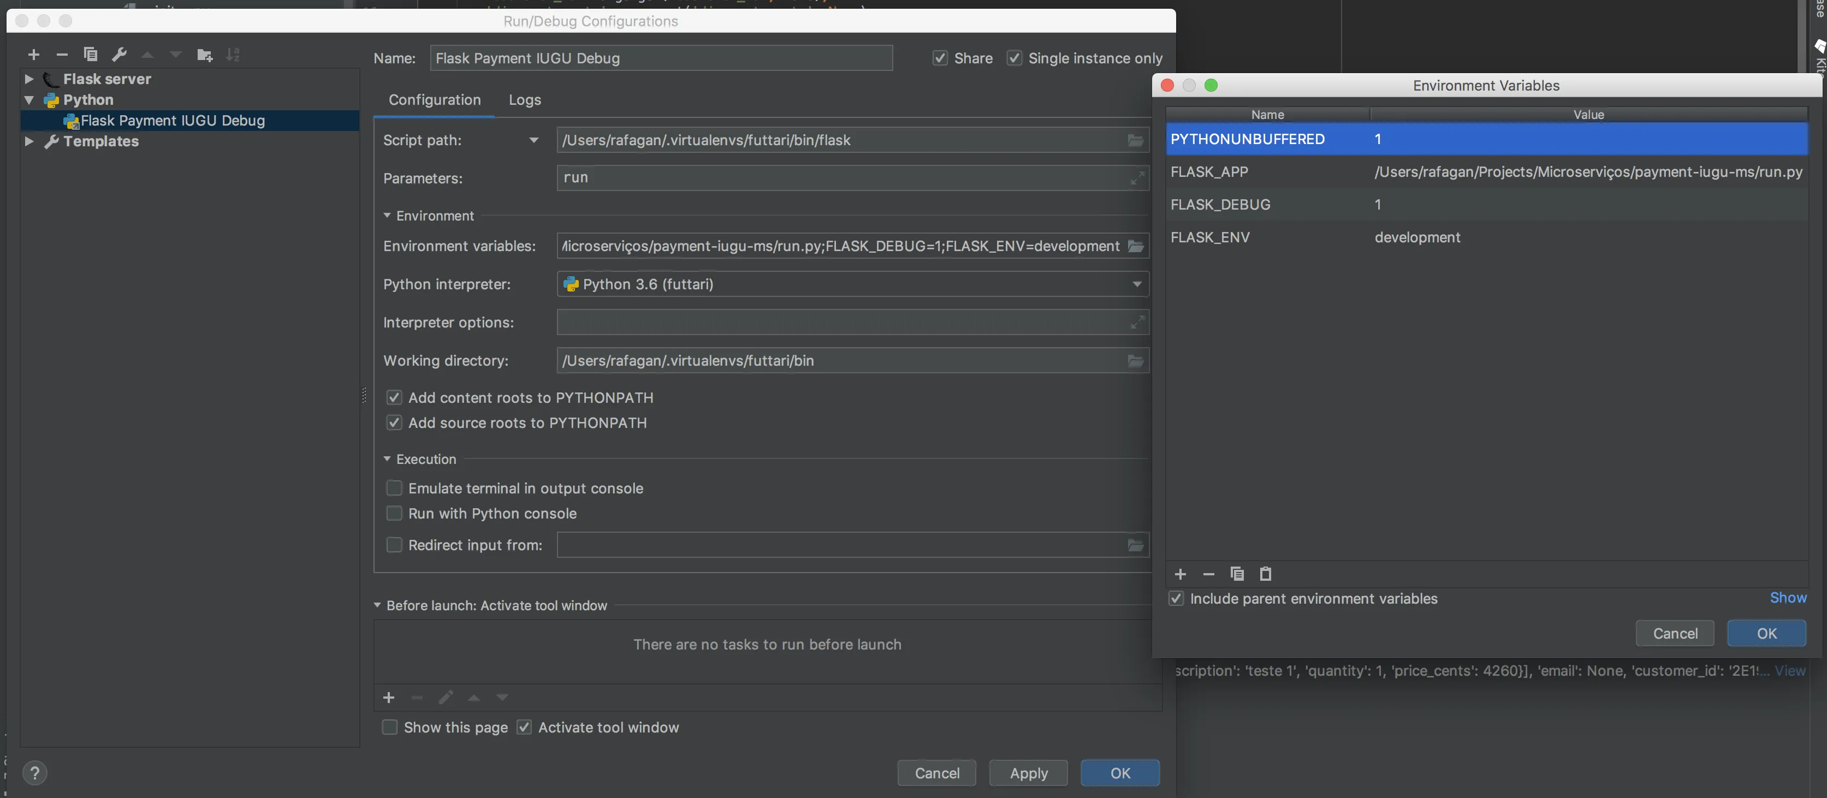Screen dimensions: 1827x798
Task: Click the copy configuration icon in the toolbar
Action: click(90, 55)
